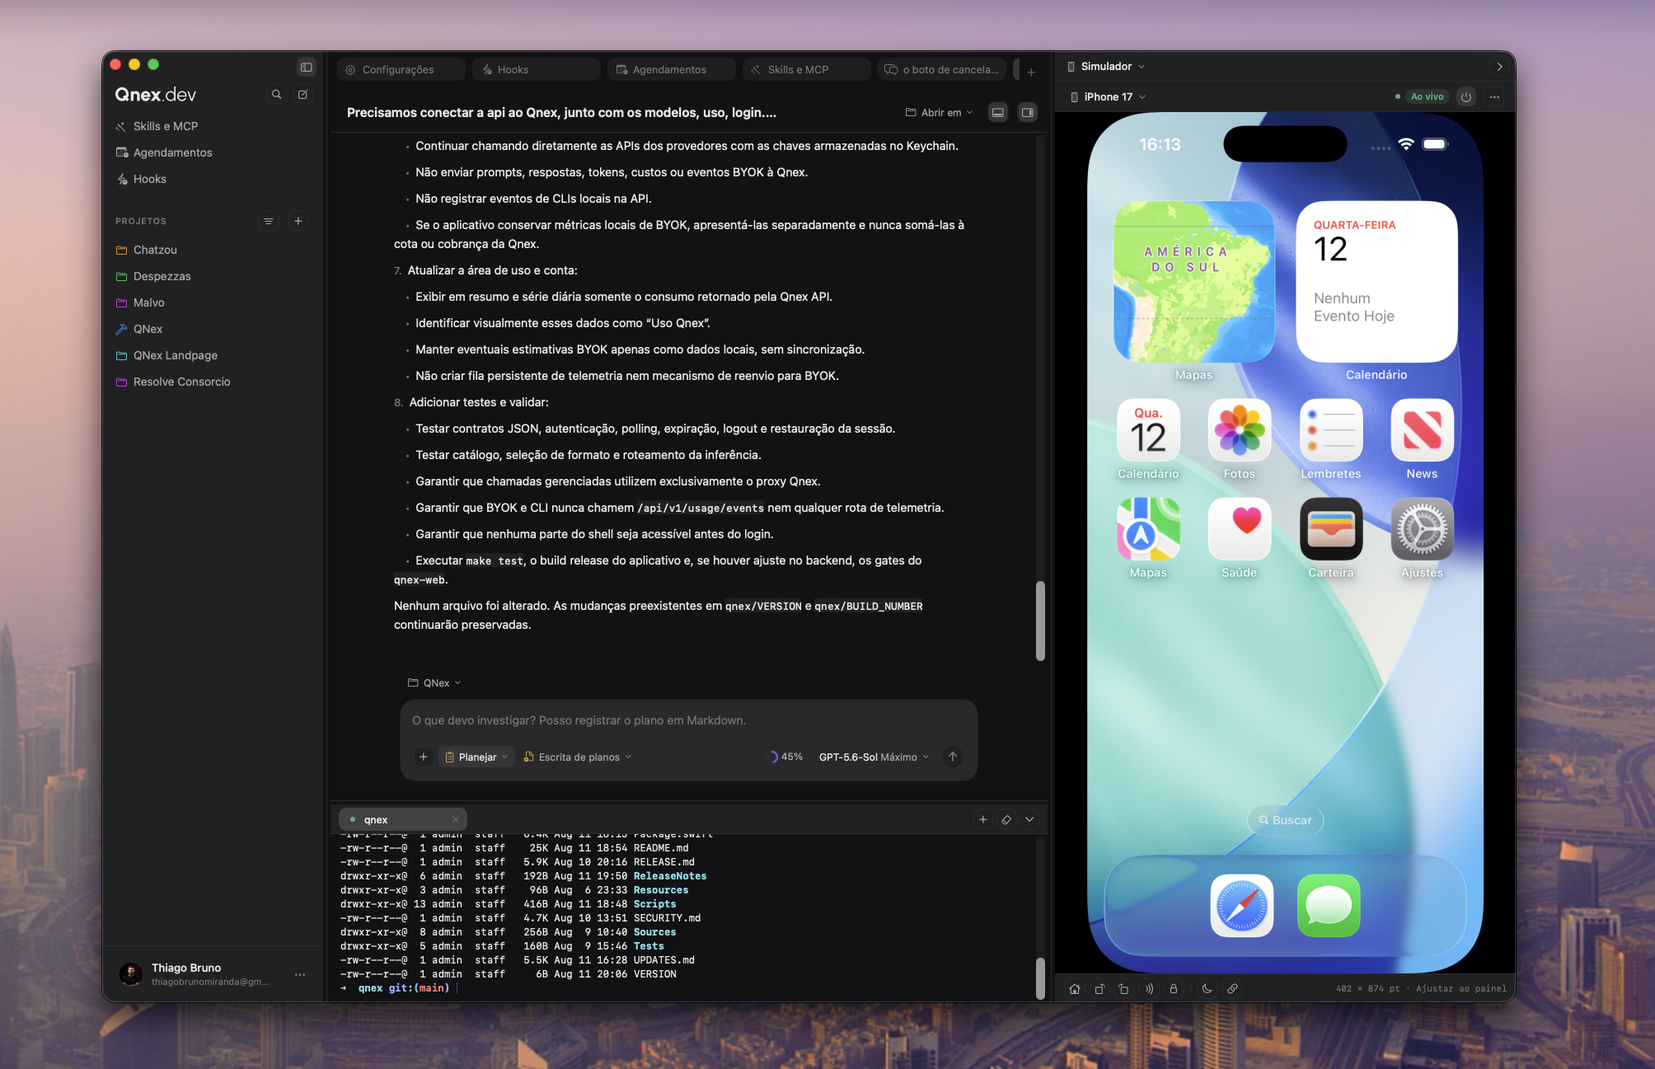Open the iPhone 17 device dropdown

tap(1108, 96)
